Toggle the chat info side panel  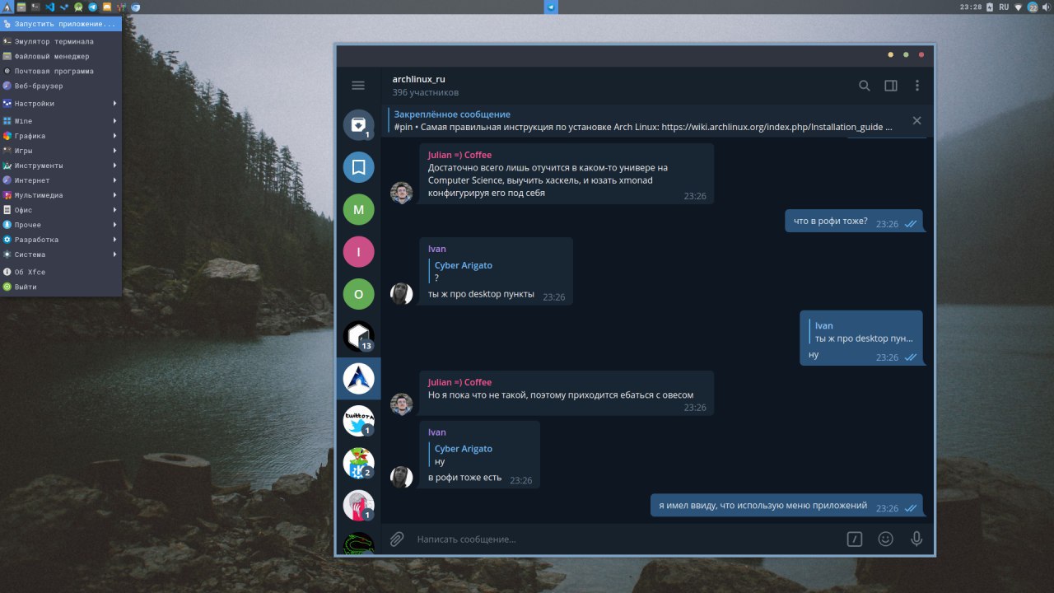coord(891,85)
